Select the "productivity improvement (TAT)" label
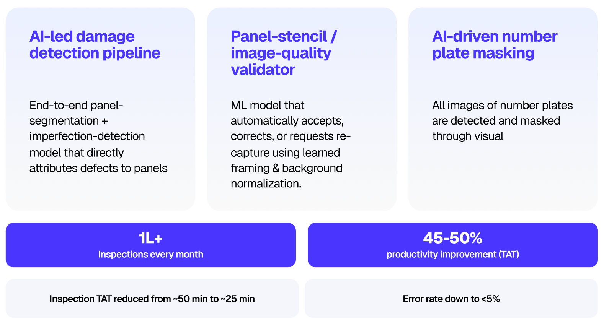The image size is (604, 325). click(452, 255)
